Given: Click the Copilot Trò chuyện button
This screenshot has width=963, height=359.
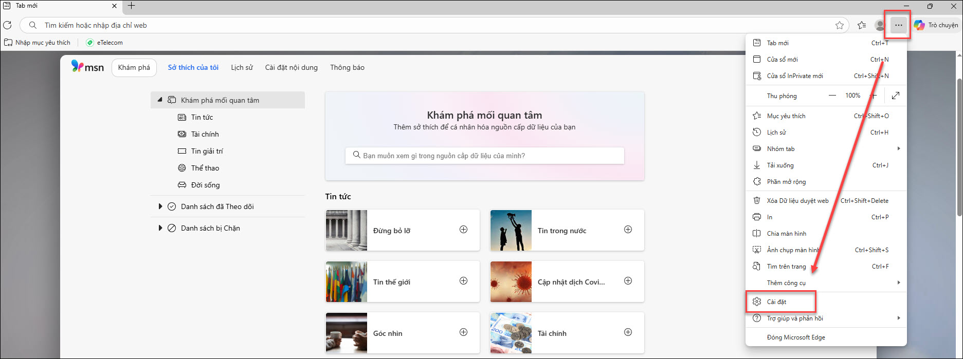Looking at the screenshot, I should 936,25.
